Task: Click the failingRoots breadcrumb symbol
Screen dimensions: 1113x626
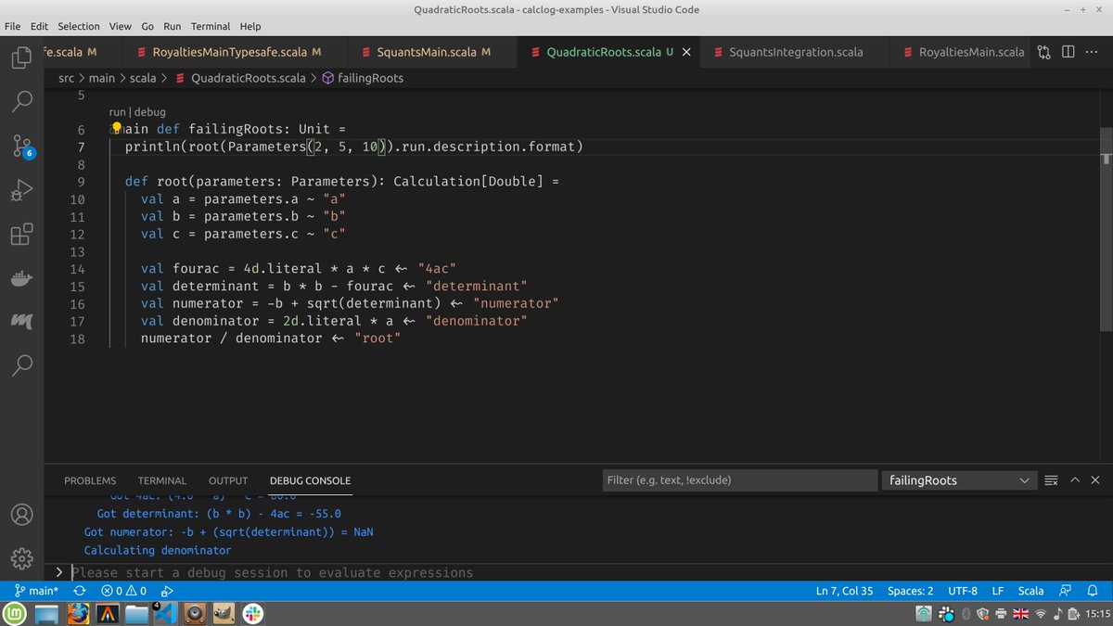Action: tap(363, 78)
